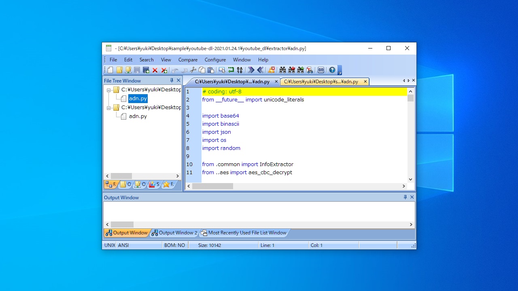
Task: Click the Save All toolbar icon
Action: [x=146, y=70]
